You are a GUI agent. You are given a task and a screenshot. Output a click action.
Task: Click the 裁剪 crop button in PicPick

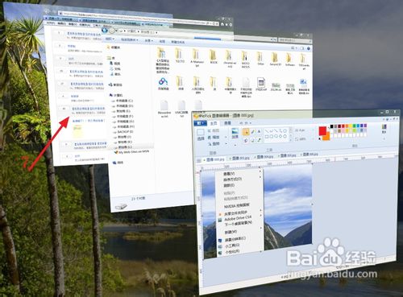coord(214,130)
